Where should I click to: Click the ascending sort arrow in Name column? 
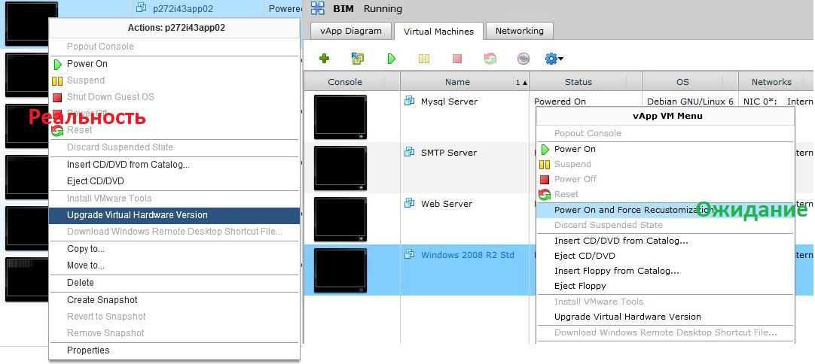tap(525, 83)
